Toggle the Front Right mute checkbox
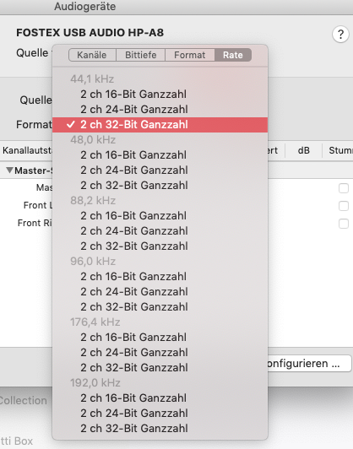Screen dimensions: 353x449 tap(343, 224)
